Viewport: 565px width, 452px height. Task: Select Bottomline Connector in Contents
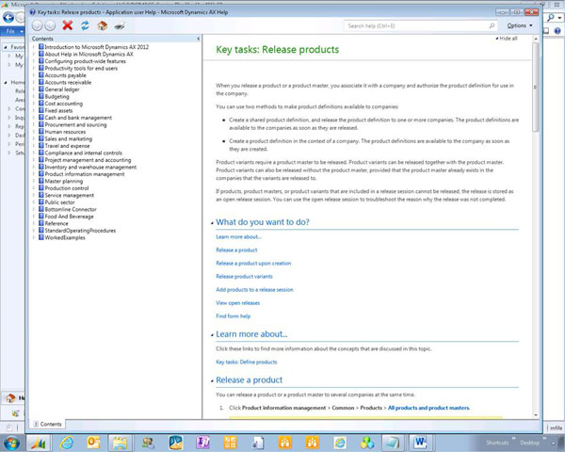point(71,209)
